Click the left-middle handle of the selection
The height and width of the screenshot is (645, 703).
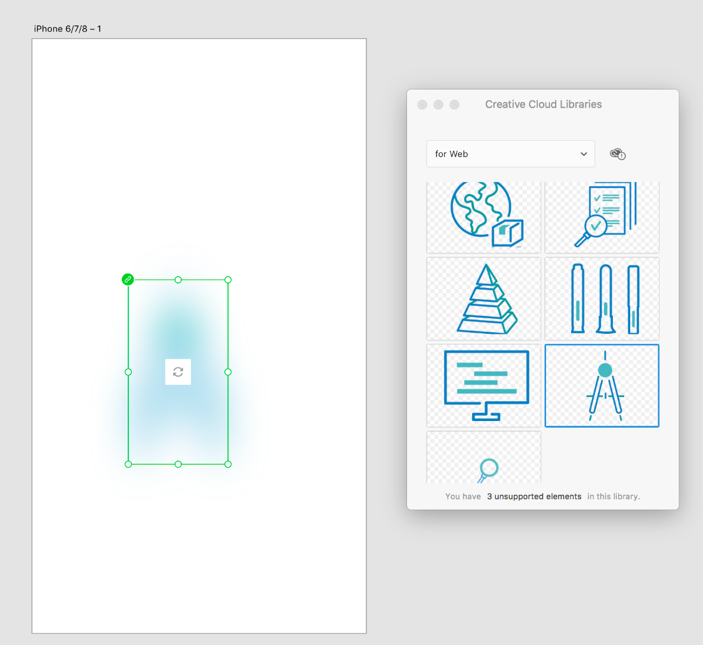tap(128, 372)
